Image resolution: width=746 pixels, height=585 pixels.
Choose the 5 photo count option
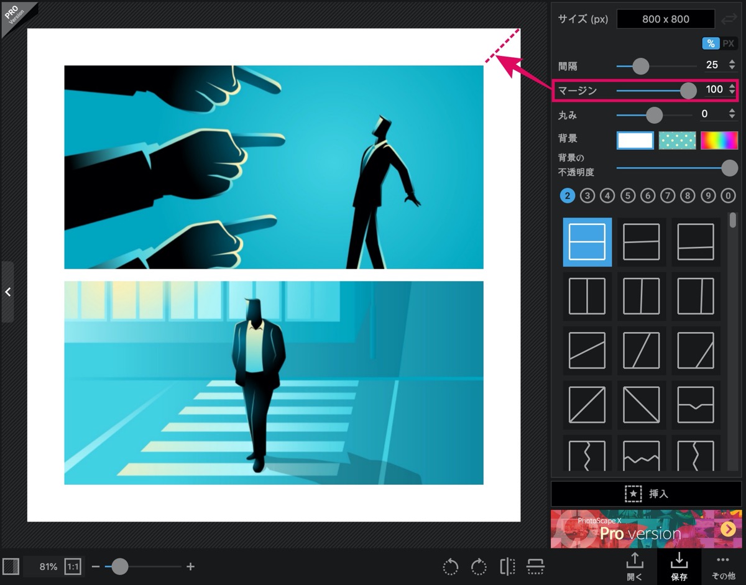628,196
